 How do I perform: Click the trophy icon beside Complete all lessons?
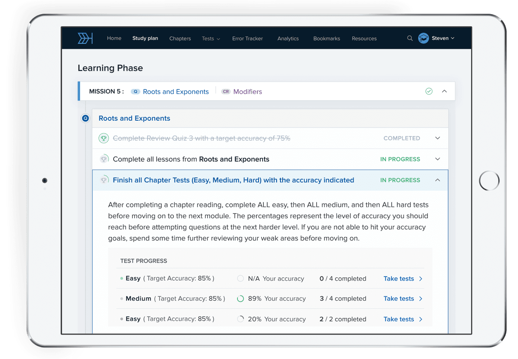click(x=104, y=159)
